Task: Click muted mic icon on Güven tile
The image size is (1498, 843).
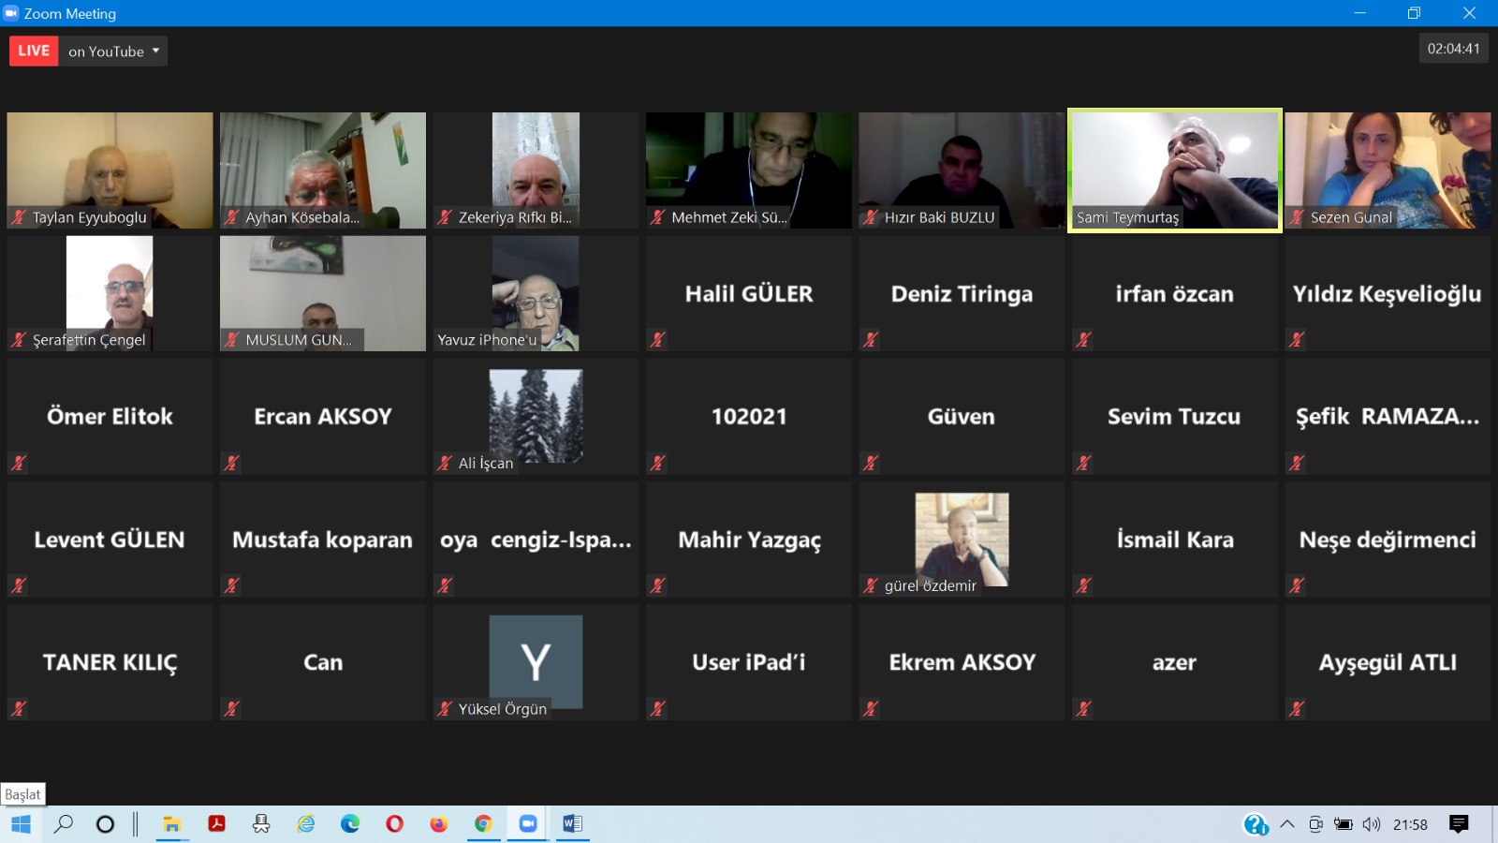Action: [x=871, y=463]
